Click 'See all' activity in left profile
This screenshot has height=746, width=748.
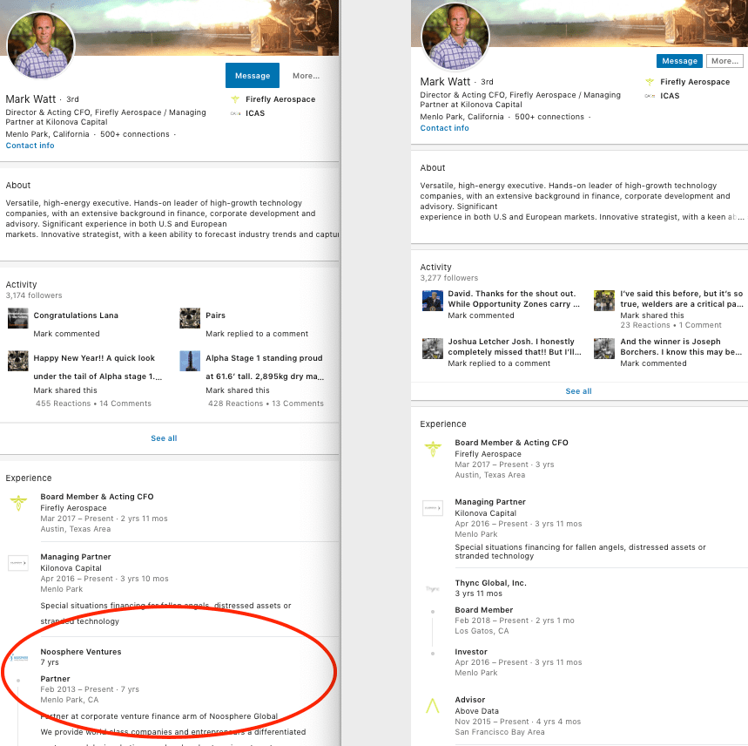coord(164,438)
